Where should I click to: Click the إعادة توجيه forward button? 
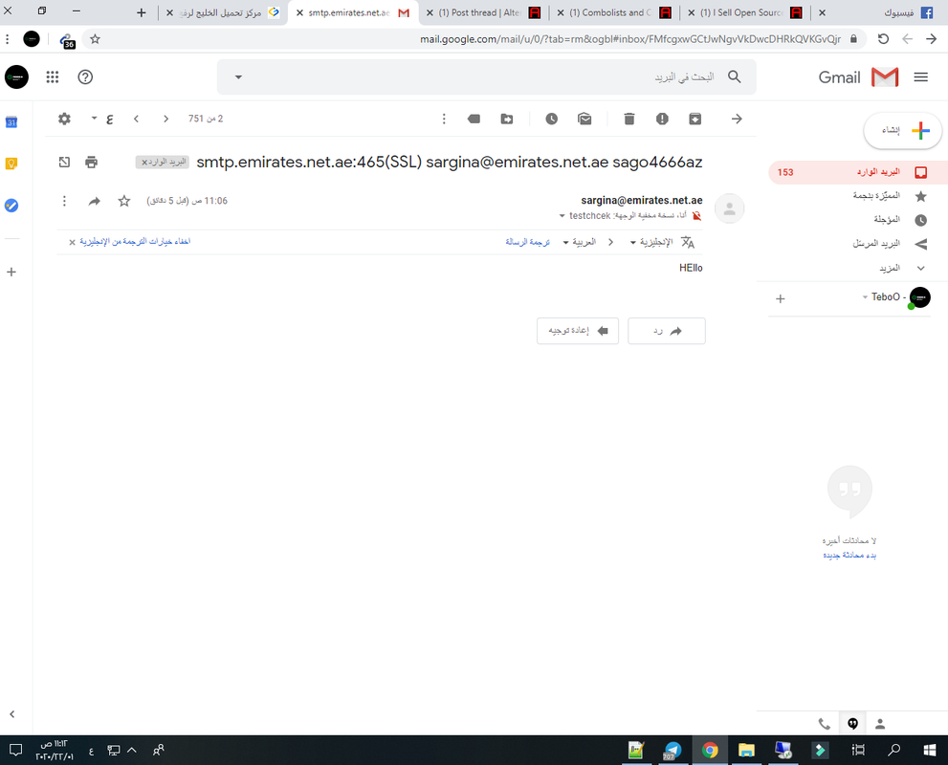click(578, 331)
